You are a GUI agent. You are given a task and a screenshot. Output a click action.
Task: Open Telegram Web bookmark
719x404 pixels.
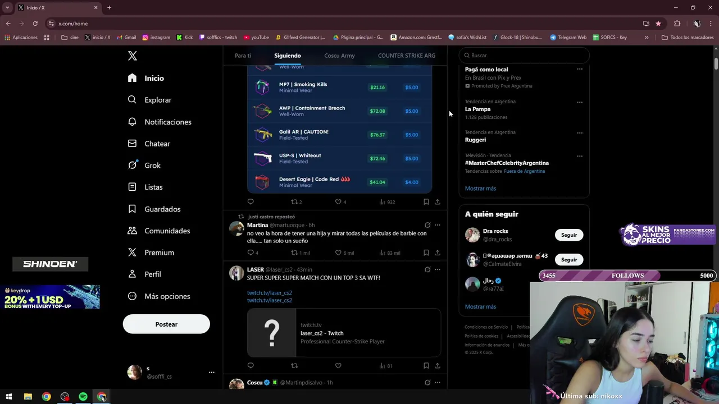point(568,38)
